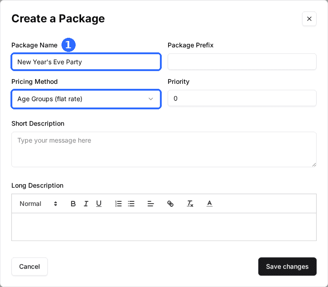Clear text formatting
This screenshot has height=287, width=328.
click(x=190, y=204)
